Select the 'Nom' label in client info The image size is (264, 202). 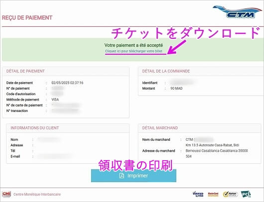[x=14, y=140]
